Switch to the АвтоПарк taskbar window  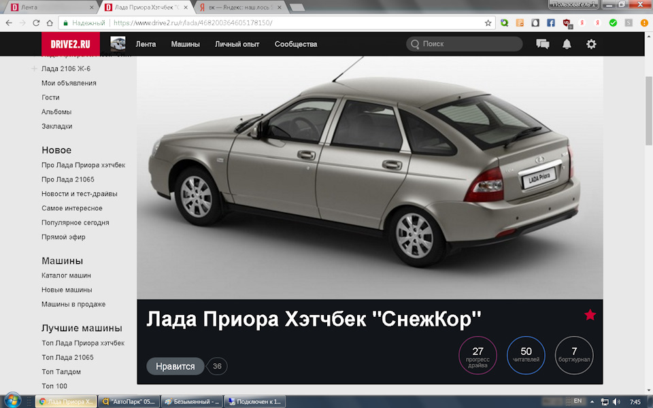pos(129,402)
